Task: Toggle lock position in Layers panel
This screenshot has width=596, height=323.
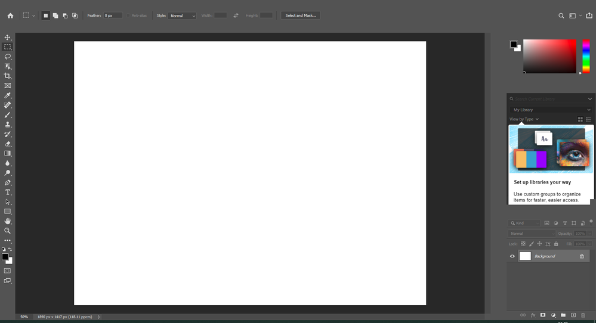Action: [x=539, y=244]
